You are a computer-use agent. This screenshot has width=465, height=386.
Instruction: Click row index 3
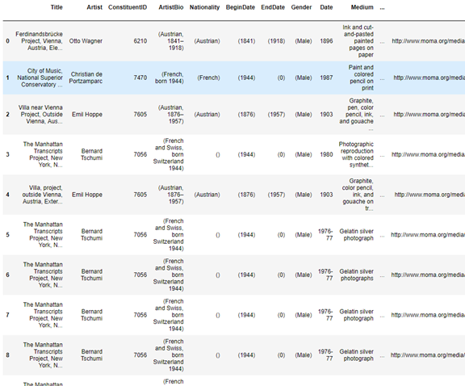8,154
